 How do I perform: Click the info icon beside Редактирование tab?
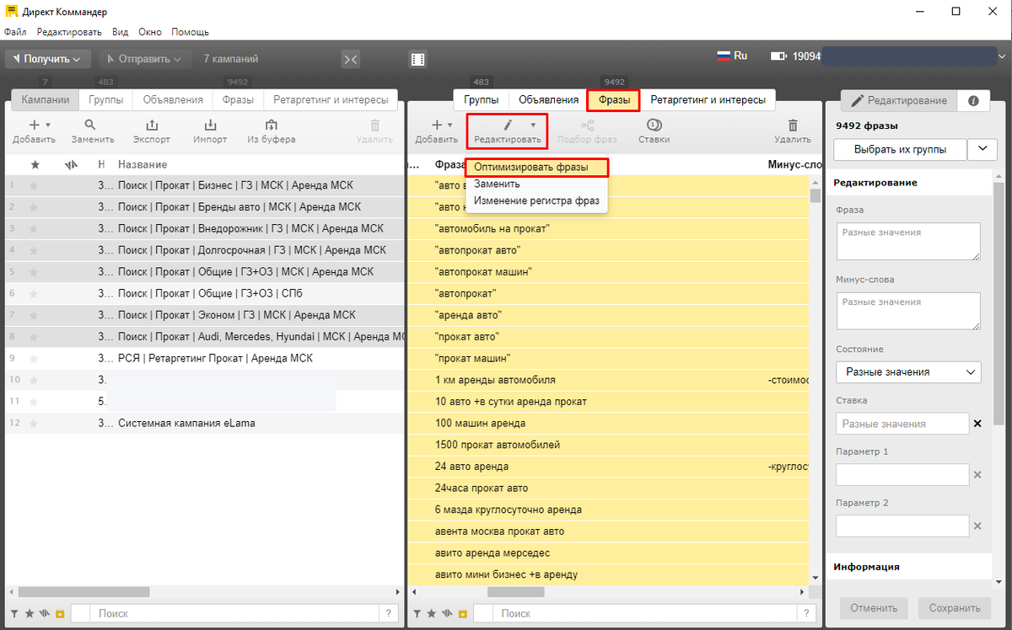click(x=973, y=100)
